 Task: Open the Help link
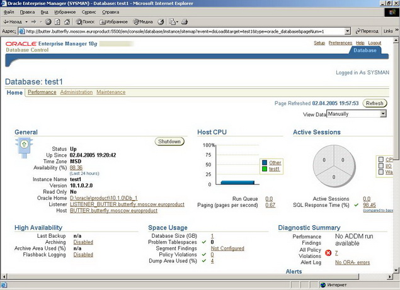click(360, 43)
